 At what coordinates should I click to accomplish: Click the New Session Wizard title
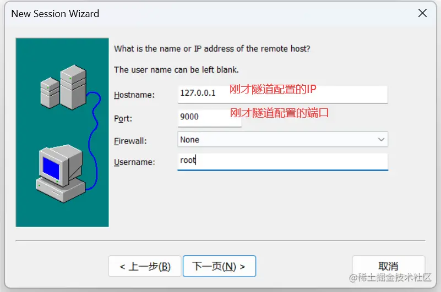55,14
